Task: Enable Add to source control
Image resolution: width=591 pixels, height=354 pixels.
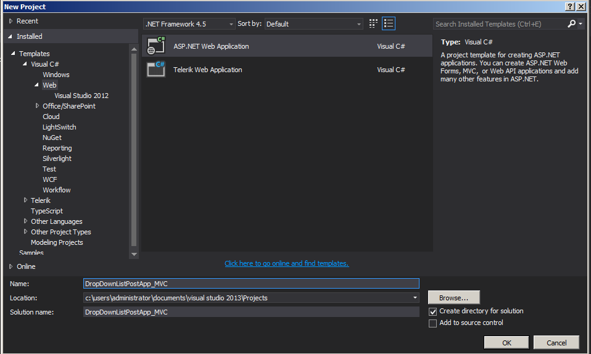Action: pos(432,323)
